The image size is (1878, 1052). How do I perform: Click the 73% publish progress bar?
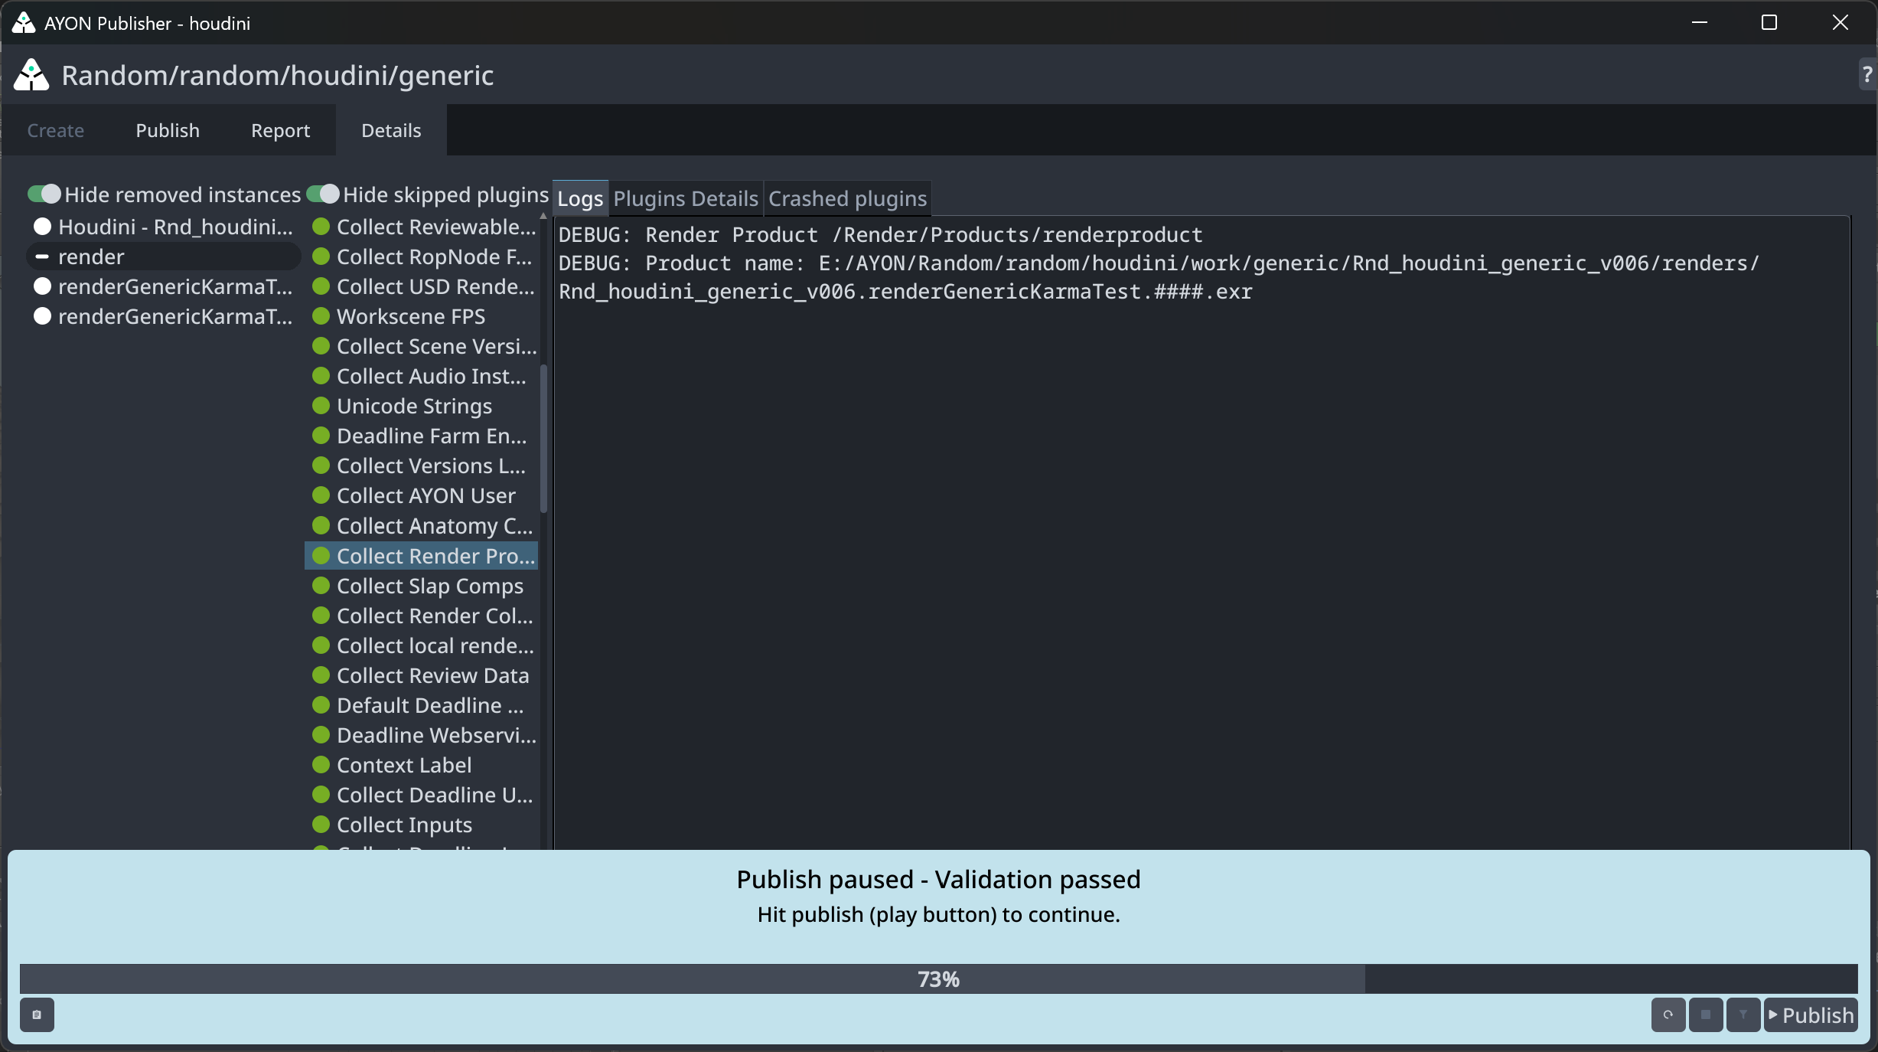[x=939, y=978]
